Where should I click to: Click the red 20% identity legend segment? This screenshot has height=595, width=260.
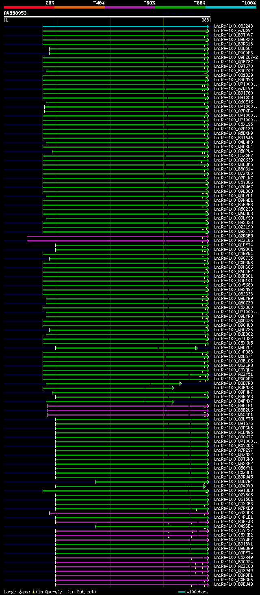[29, 7]
